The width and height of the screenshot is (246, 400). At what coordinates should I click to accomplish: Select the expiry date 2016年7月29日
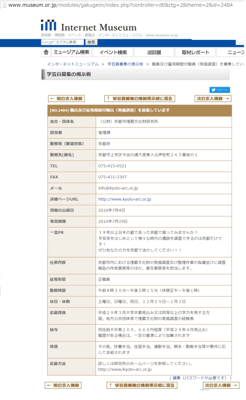coord(113,221)
